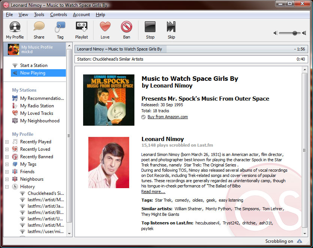Open the Tools menu
Viewport: 313px width, 248px height.
tap(39, 15)
